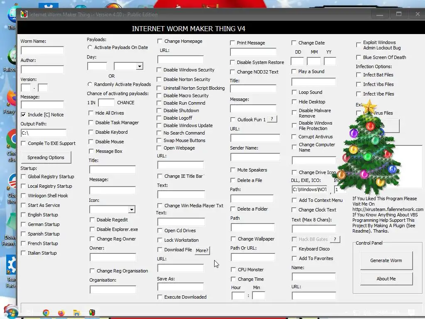Image resolution: width=425 pixels, height=319 pixels.
Task: Select Randomly Activate Payloads radio option
Action: point(90,84)
